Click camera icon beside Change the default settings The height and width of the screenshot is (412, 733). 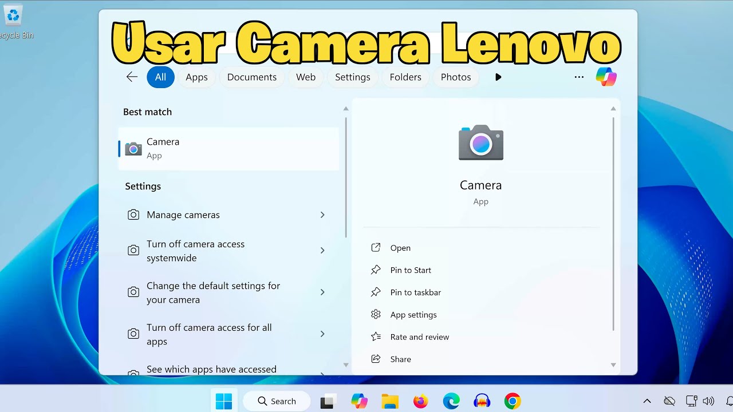click(133, 292)
